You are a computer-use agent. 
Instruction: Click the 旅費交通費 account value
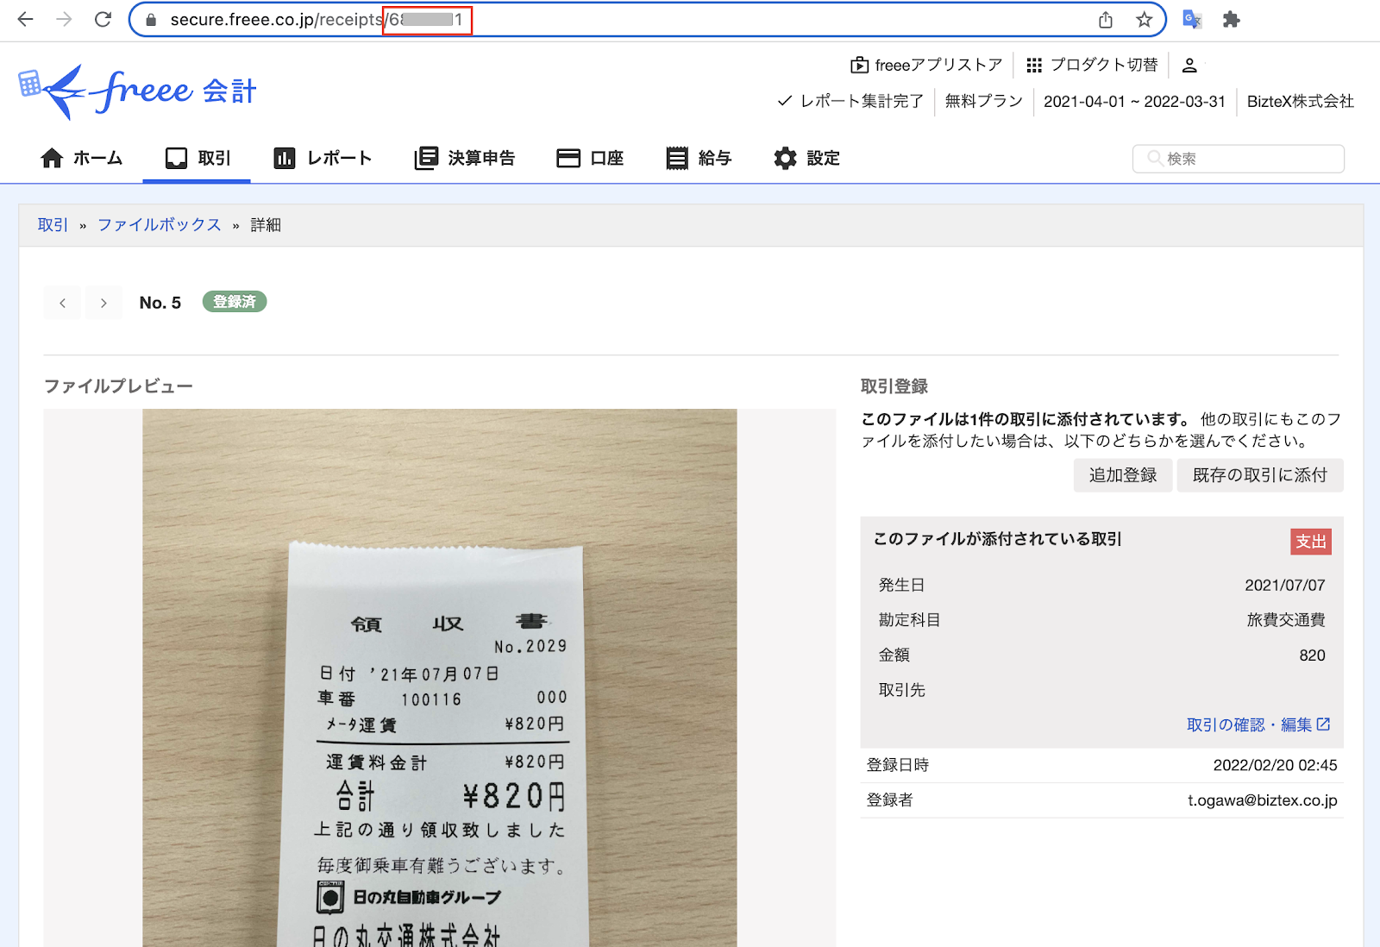[x=1285, y=620]
